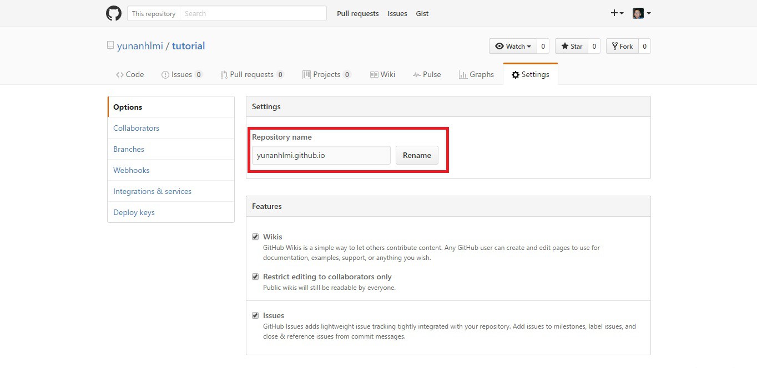
Task: Toggle Restrict editing to collaborators only checkbox
Action: [x=255, y=277]
